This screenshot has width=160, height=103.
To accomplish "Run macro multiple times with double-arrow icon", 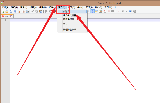I will (130, 11).
